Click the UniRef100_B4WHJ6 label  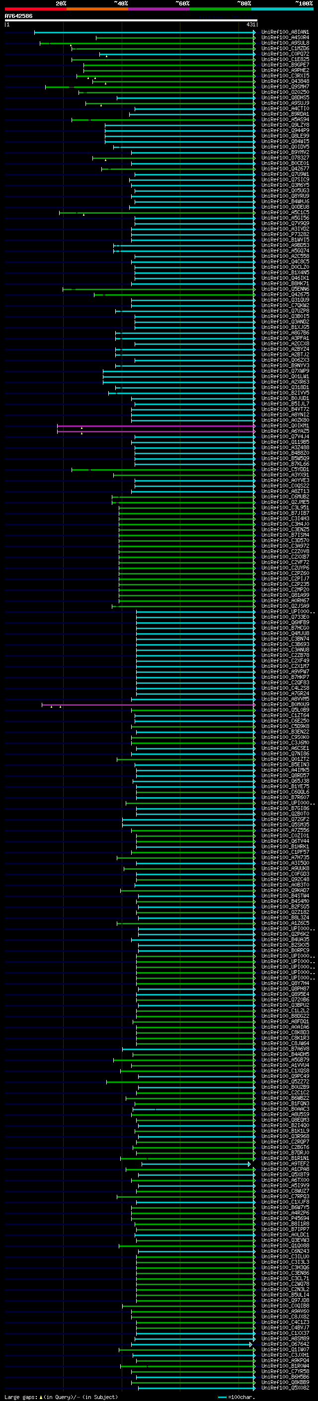click(285, 201)
